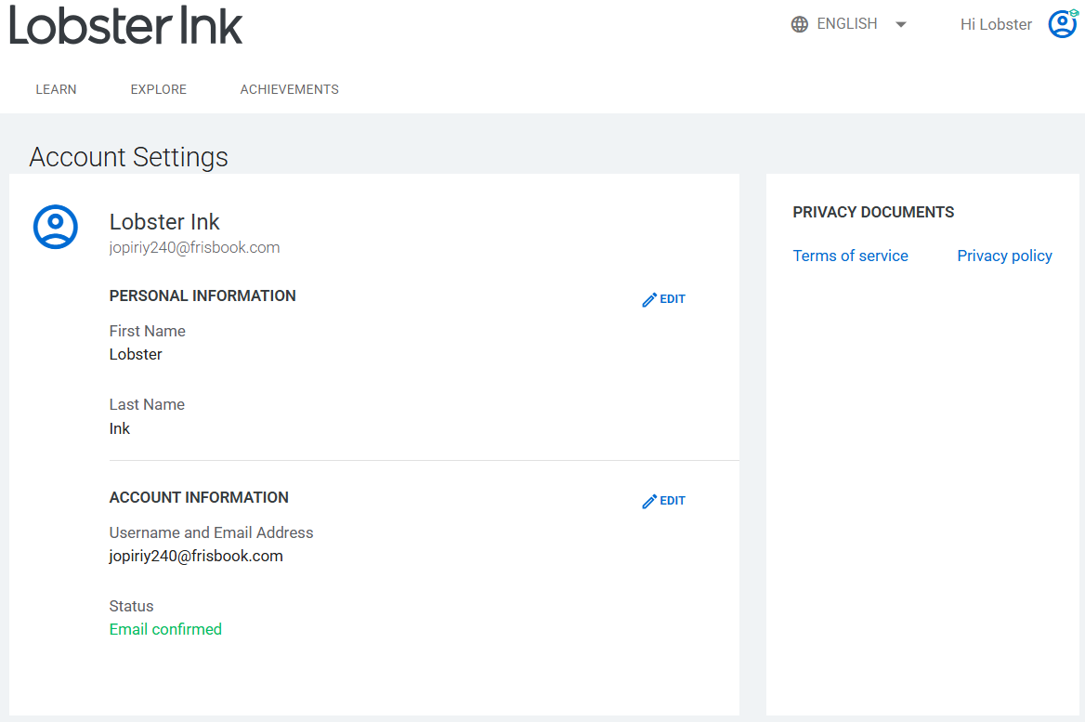
Task: Open the ACHIEVEMENTS tab
Action: pos(289,90)
